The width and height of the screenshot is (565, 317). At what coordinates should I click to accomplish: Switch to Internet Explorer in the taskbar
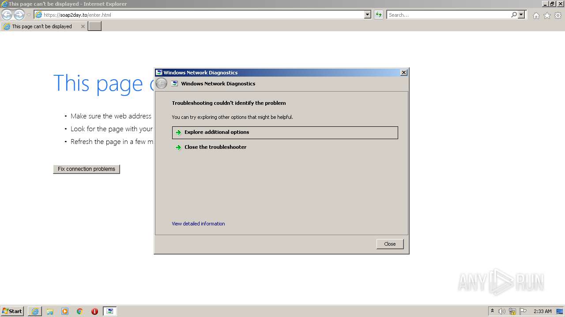(35, 311)
